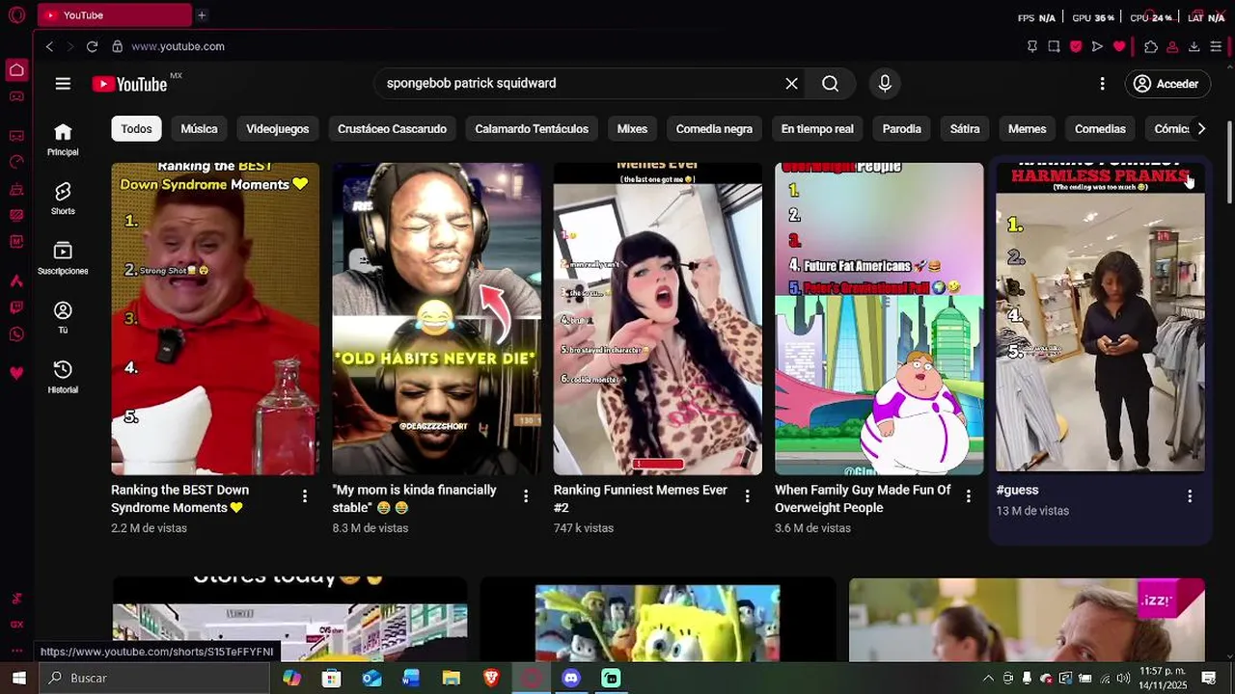Open the Windows Start menu
Image resolution: width=1235 pixels, height=694 pixels.
pos(18,679)
